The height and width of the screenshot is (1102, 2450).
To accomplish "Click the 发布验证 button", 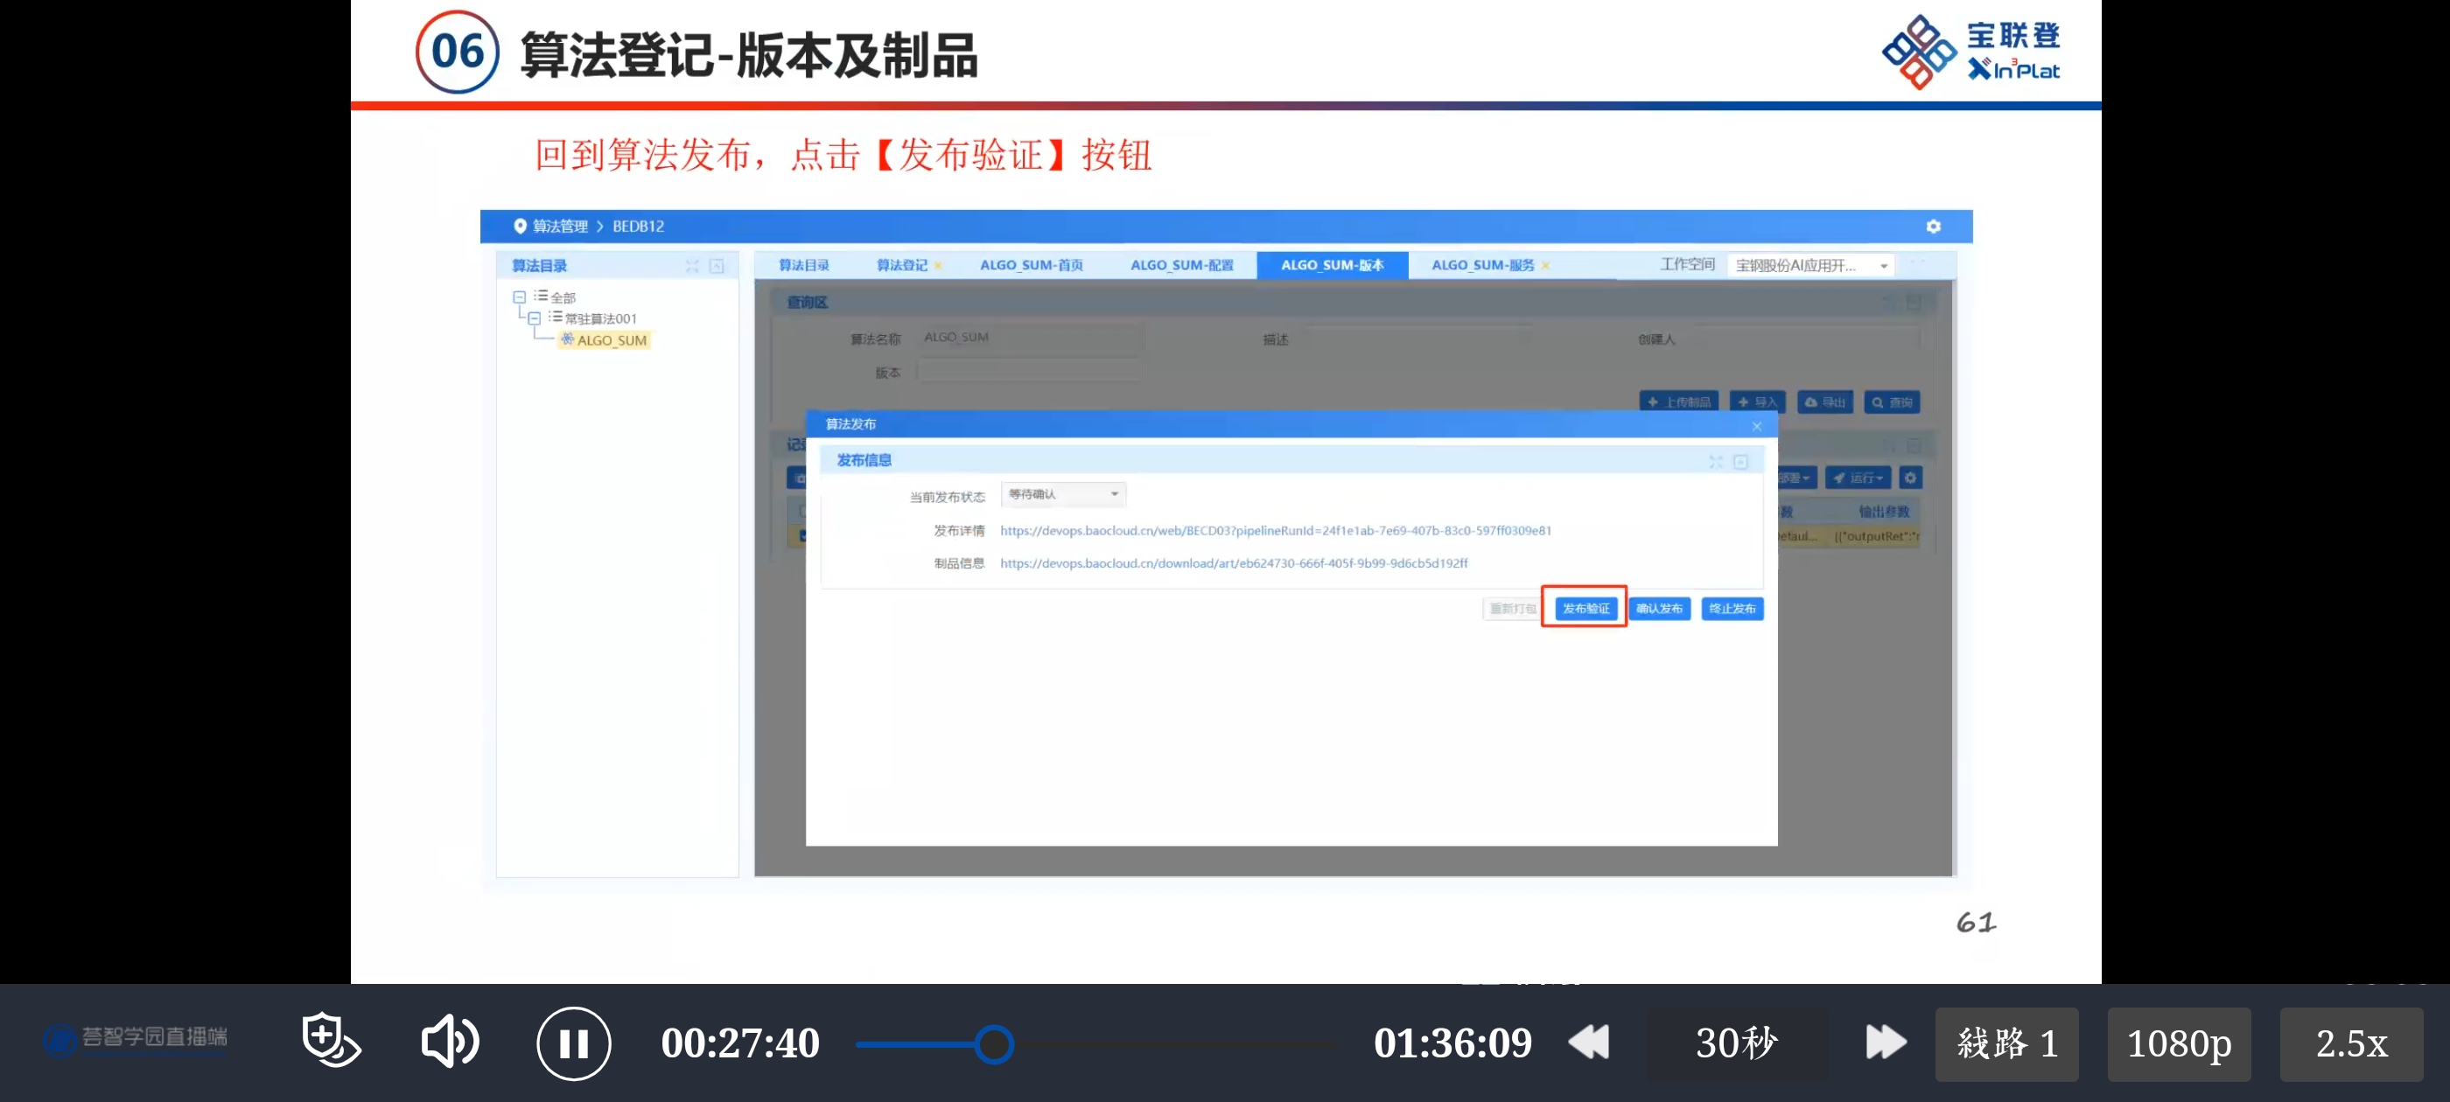I will coord(1585,609).
